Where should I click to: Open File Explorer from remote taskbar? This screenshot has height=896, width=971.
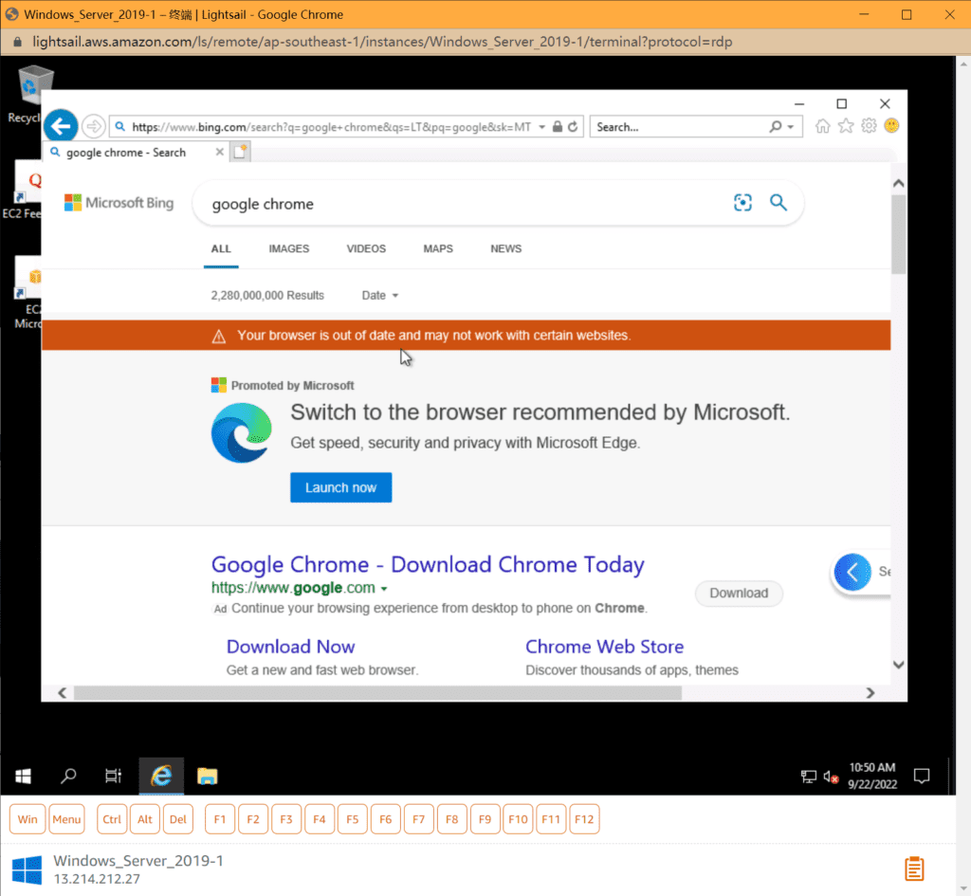[207, 777]
